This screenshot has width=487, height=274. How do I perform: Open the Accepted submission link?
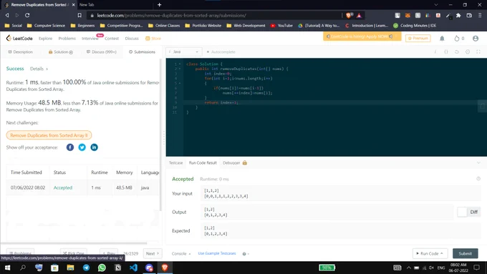click(x=63, y=187)
